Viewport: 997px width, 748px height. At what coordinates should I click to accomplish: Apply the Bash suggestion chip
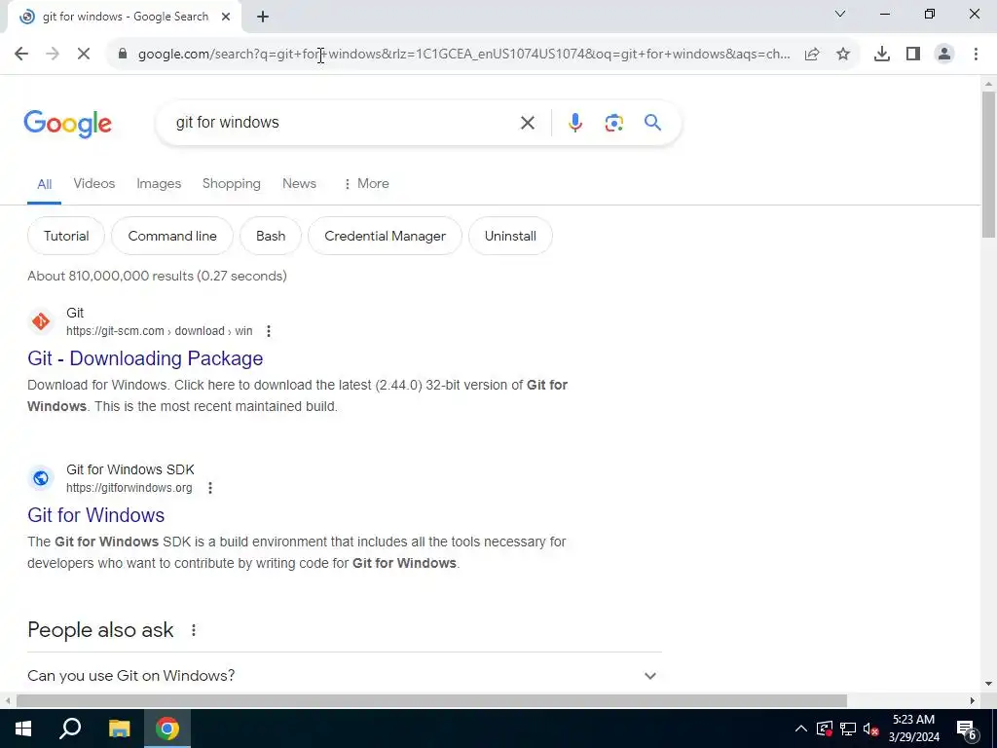coord(271,236)
